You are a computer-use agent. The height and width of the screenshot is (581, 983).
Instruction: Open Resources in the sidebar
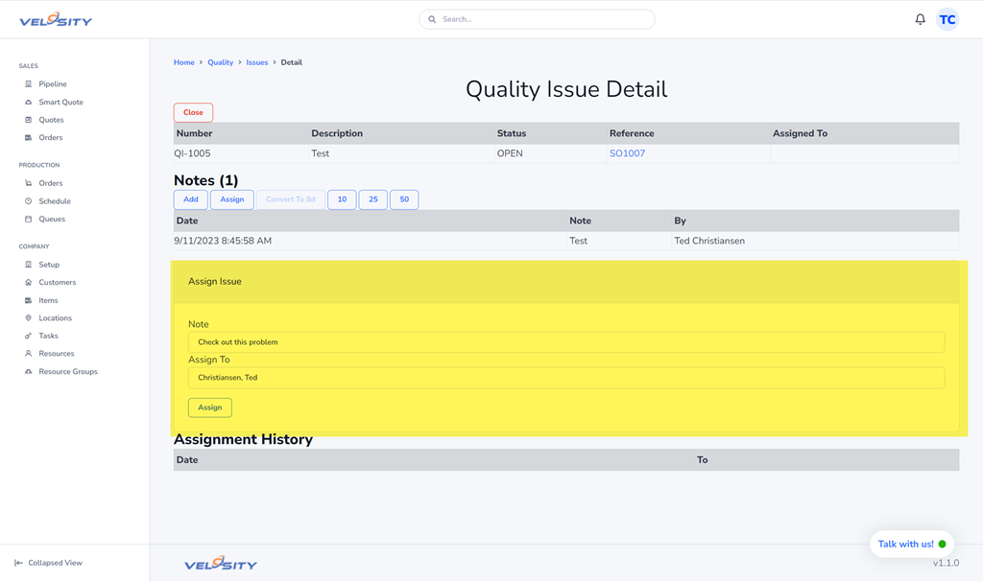pyautogui.click(x=57, y=354)
